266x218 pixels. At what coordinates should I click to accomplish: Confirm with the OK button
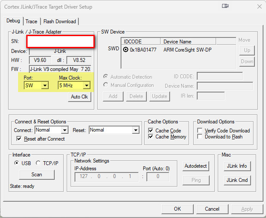point(177,209)
